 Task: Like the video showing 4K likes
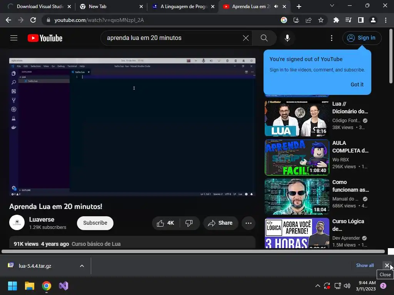click(165, 223)
